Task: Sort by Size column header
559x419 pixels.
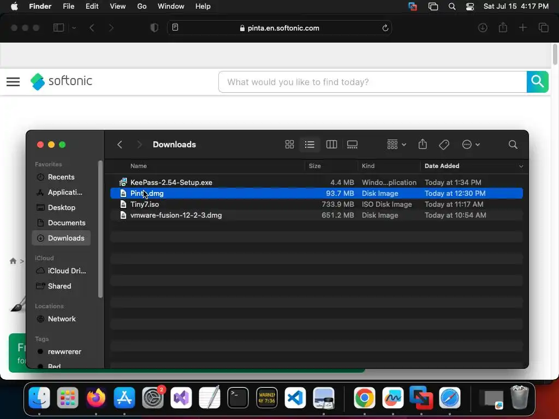Action: [x=315, y=166]
